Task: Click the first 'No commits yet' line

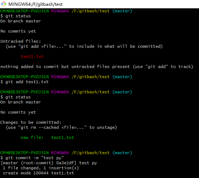Action: click(x=18, y=31)
